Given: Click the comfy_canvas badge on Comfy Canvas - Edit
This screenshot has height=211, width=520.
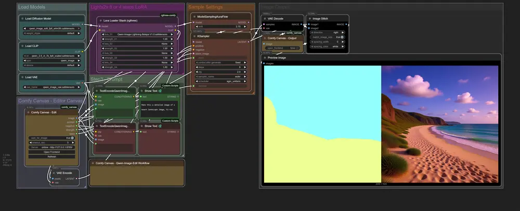Looking at the screenshot, I should pos(69,107).
